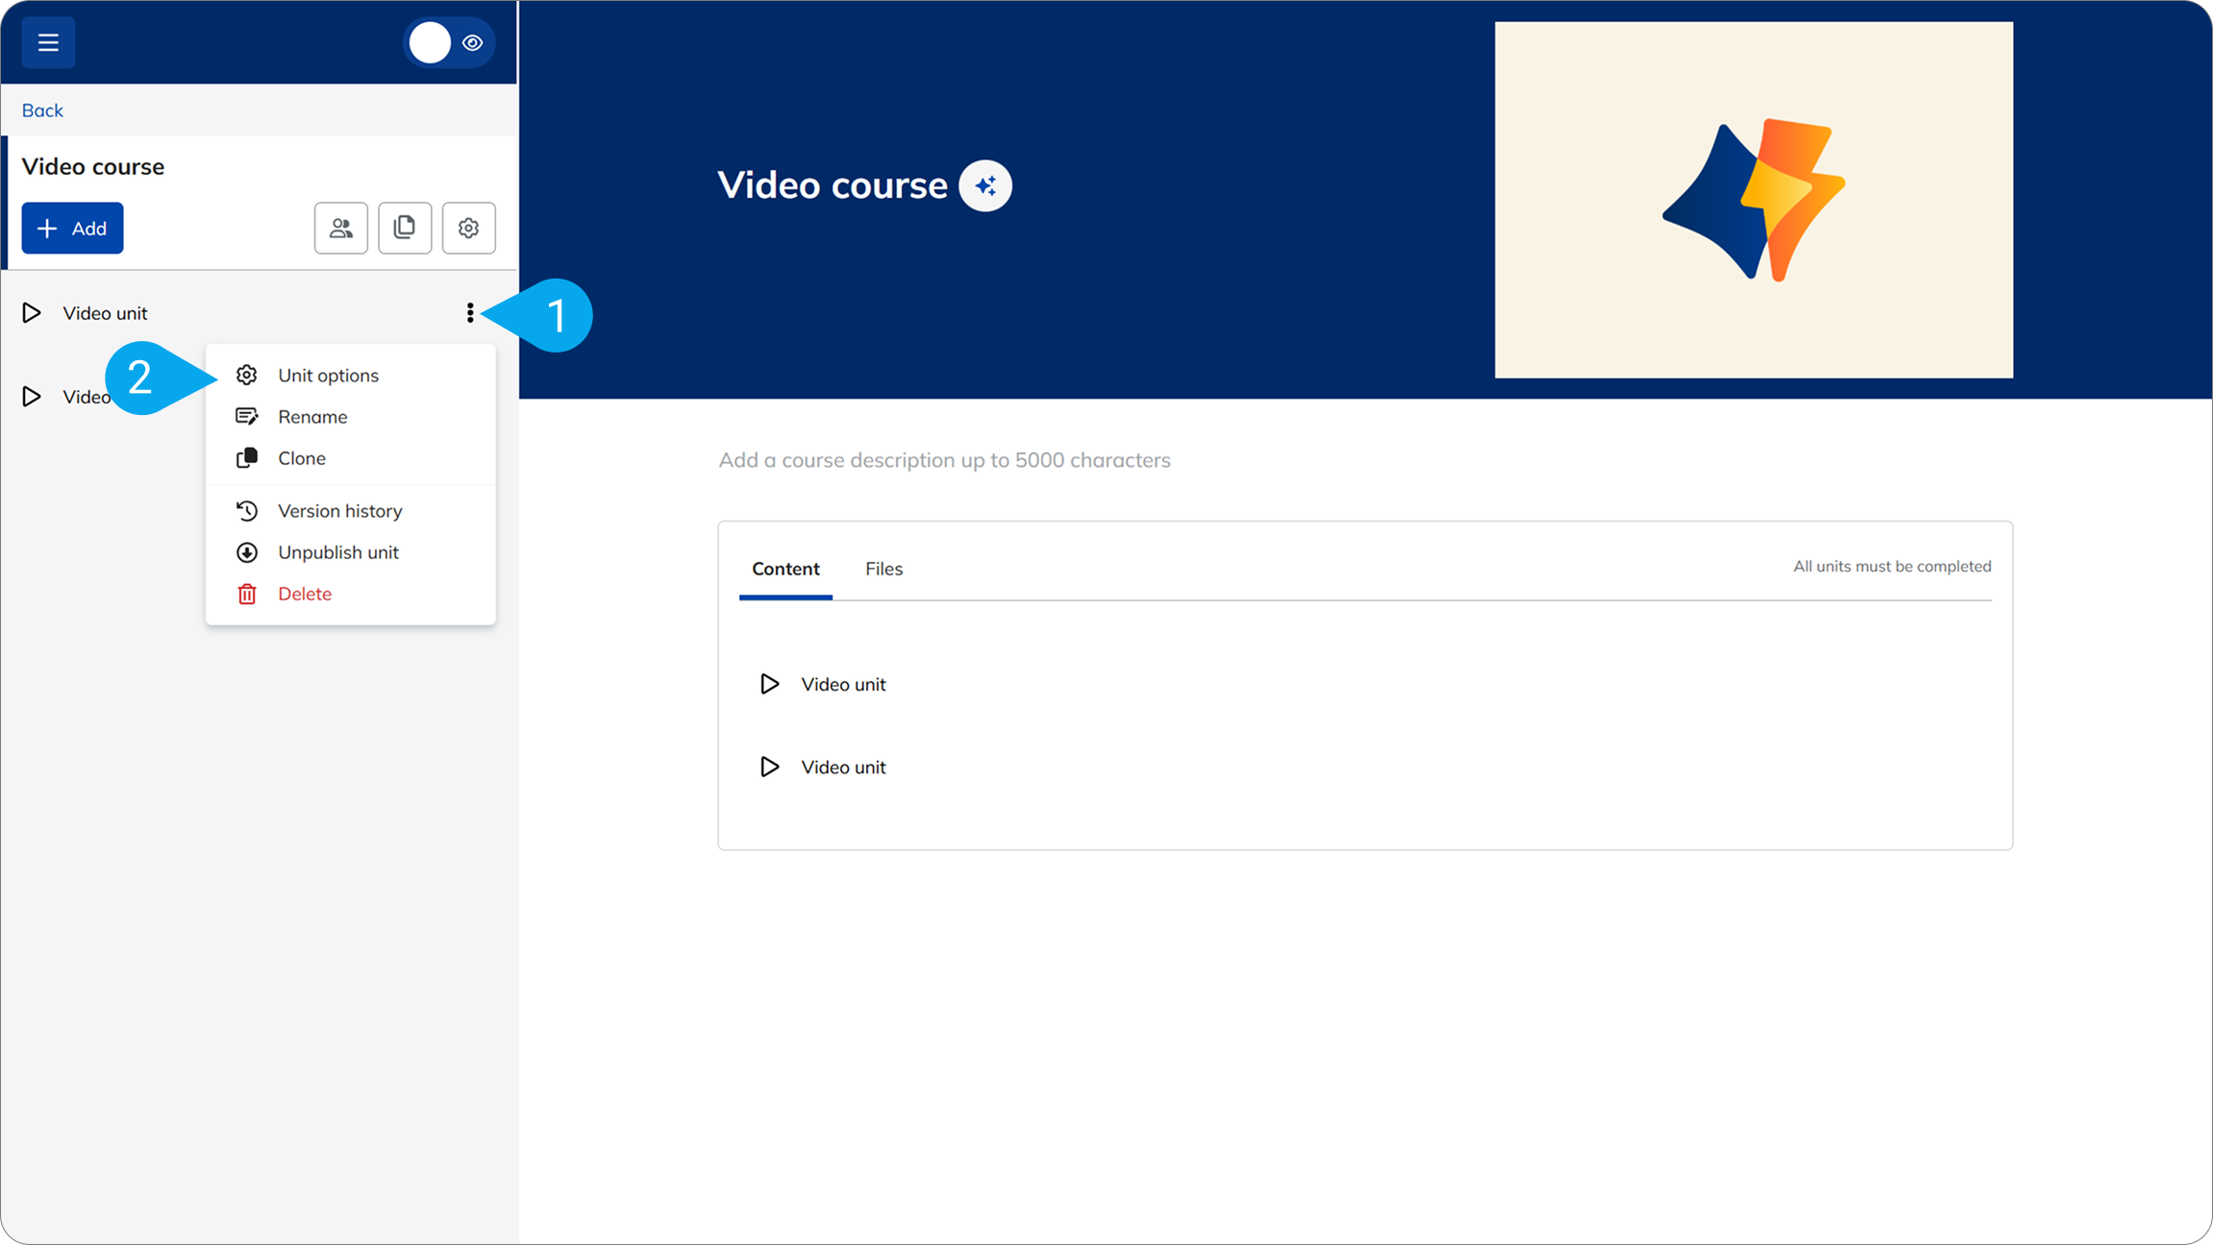Toggle the learner preview switch
The image size is (2213, 1245).
[449, 42]
